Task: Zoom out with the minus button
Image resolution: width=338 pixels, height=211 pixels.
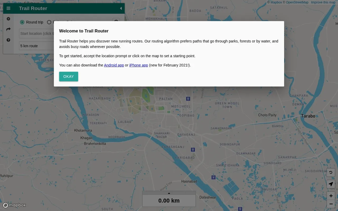Action: 331,204
